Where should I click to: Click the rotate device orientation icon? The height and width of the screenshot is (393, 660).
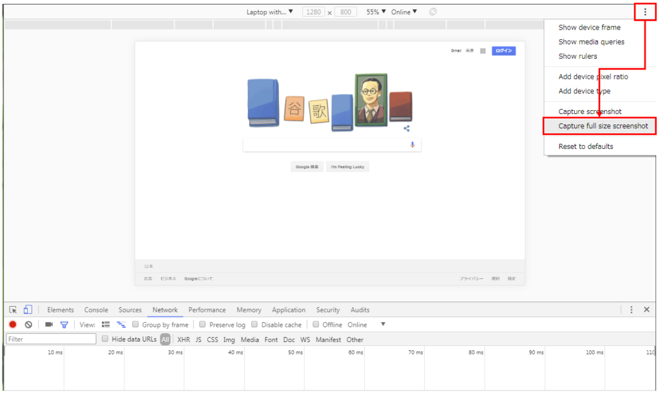[x=433, y=12]
